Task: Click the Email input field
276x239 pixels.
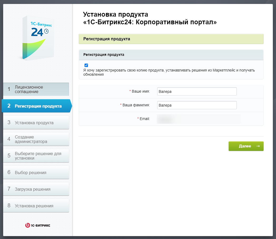Action: click(199, 119)
